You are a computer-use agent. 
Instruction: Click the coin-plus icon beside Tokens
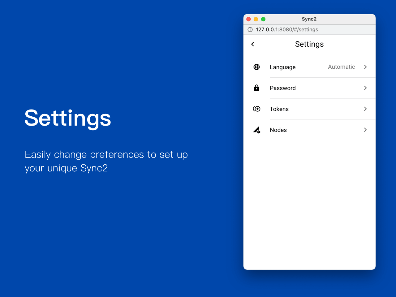pos(256,109)
